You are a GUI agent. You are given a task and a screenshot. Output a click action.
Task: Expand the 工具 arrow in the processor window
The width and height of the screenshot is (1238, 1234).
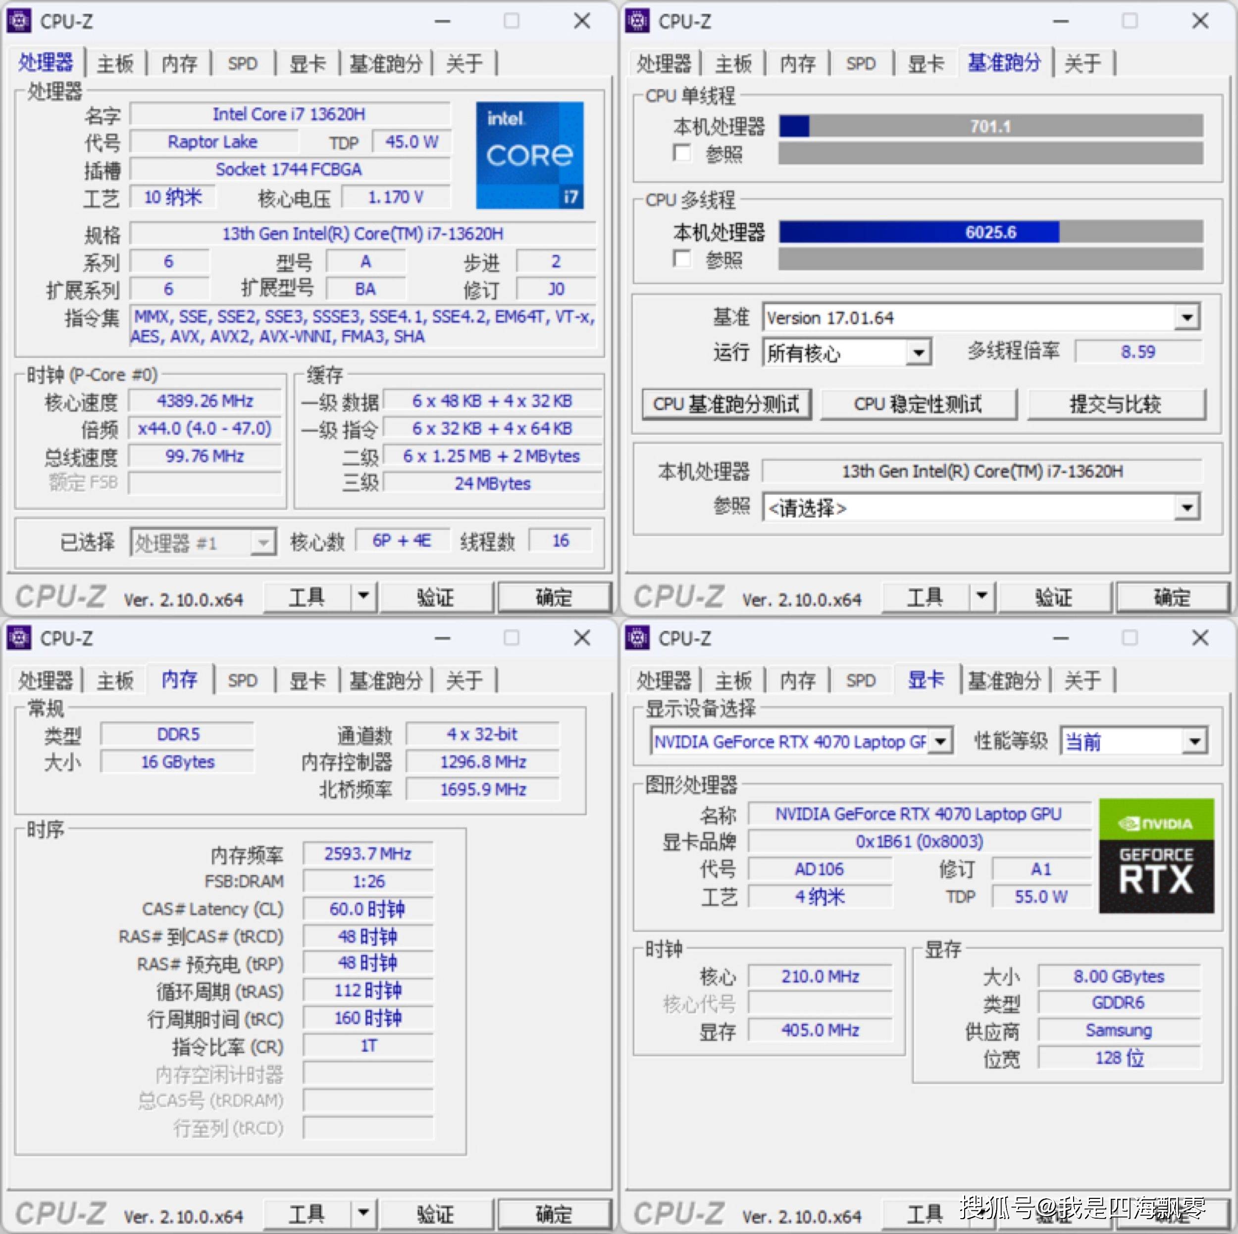[363, 597]
